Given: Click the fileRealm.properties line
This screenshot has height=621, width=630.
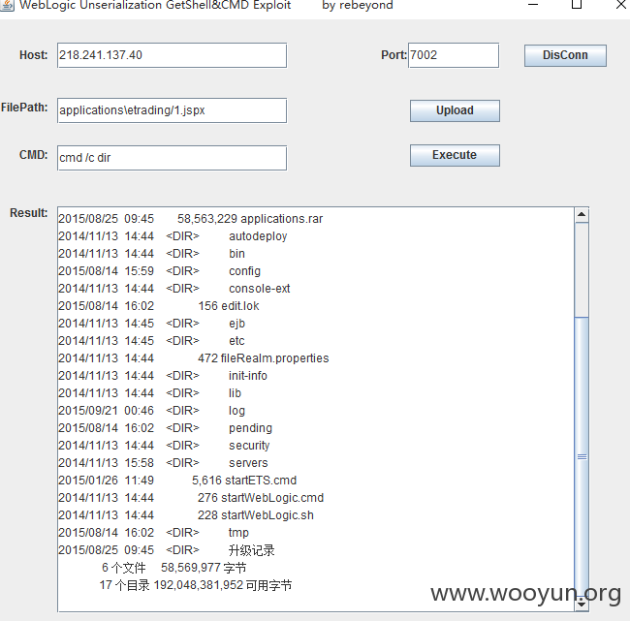Looking at the screenshot, I should [x=194, y=358].
